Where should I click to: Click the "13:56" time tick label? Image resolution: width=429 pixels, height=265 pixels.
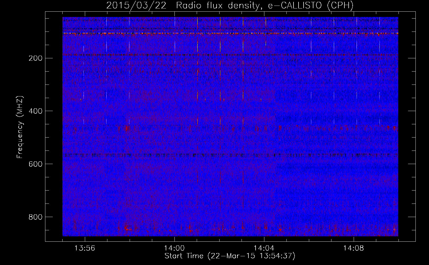pos(85,248)
